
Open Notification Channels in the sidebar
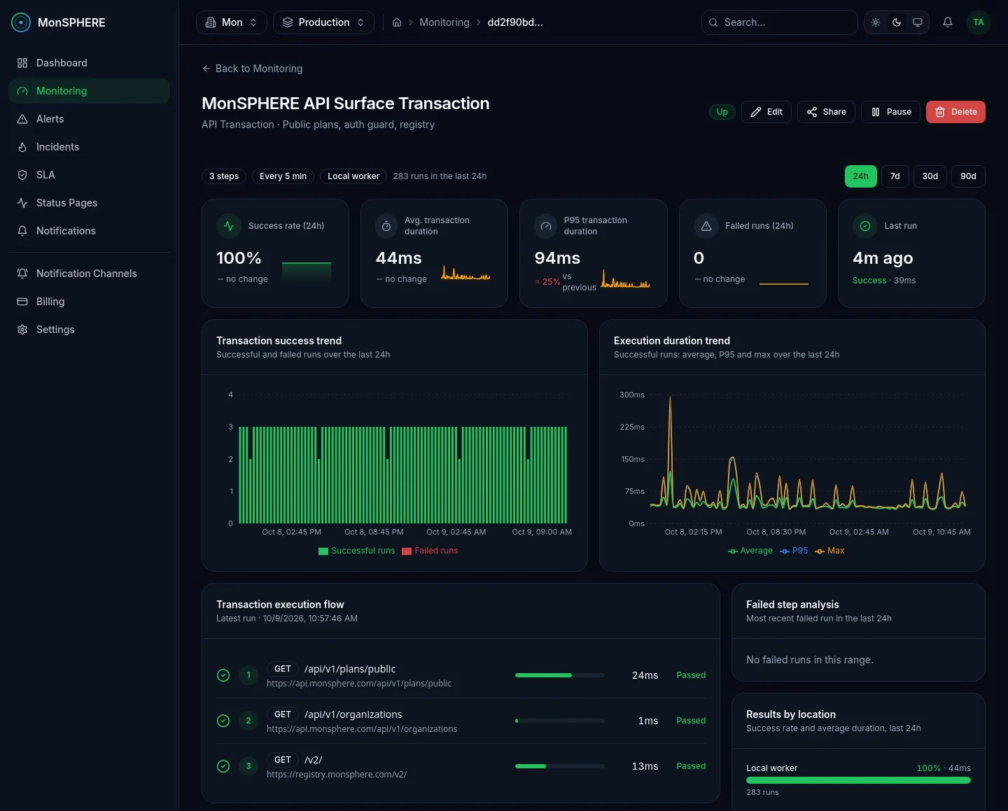tap(89, 274)
